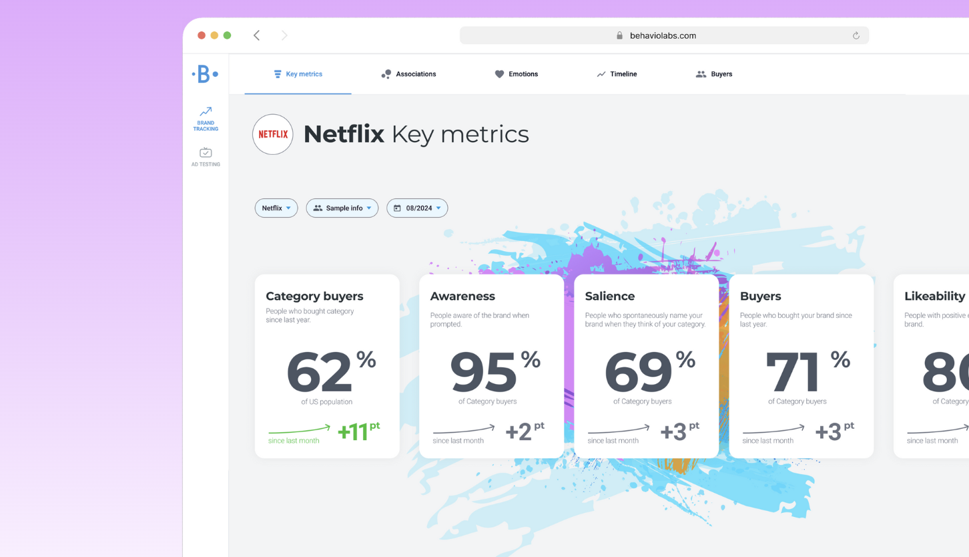
Task: Click the green +11 pt change
Action: [358, 431]
